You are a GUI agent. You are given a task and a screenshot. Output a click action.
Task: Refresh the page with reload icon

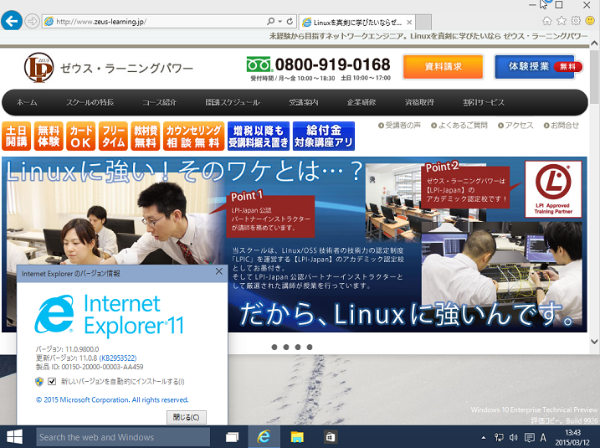click(290, 22)
